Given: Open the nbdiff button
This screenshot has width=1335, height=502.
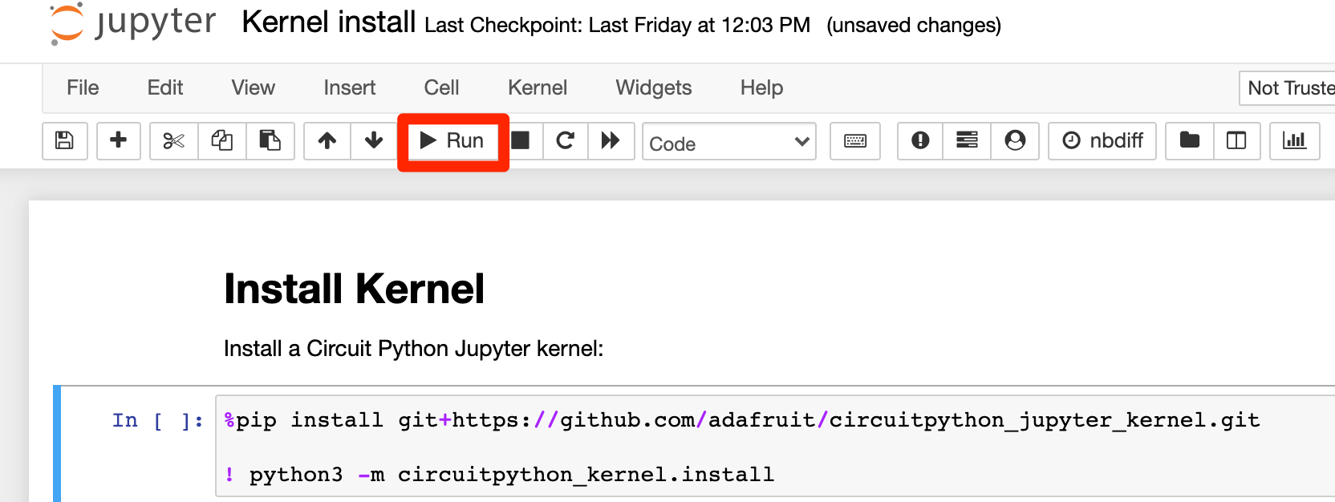Looking at the screenshot, I should point(1102,141).
